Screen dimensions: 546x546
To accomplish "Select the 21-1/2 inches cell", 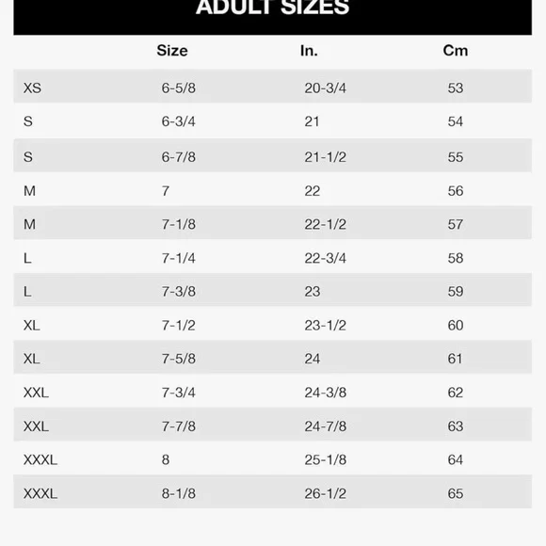I will click(x=325, y=157).
